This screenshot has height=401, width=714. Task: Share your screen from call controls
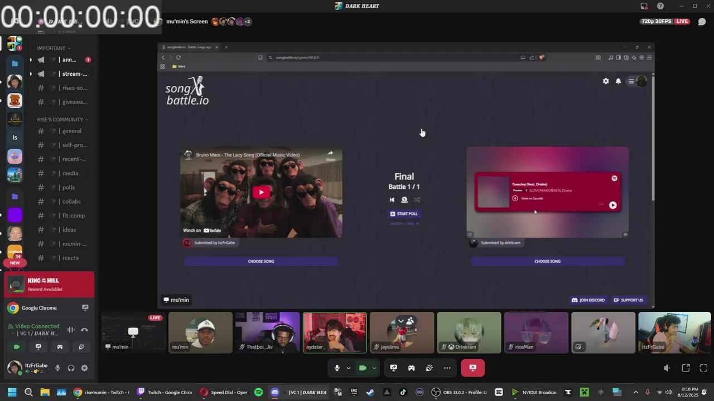393,368
